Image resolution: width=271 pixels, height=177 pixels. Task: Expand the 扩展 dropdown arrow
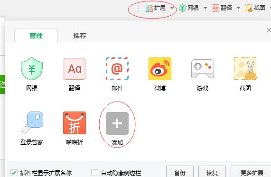coord(172,8)
